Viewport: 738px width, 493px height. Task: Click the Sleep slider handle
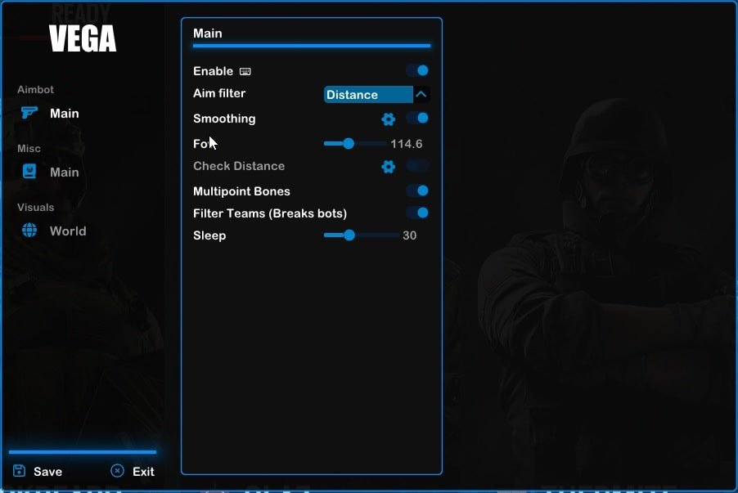pyautogui.click(x=350, y=235)
